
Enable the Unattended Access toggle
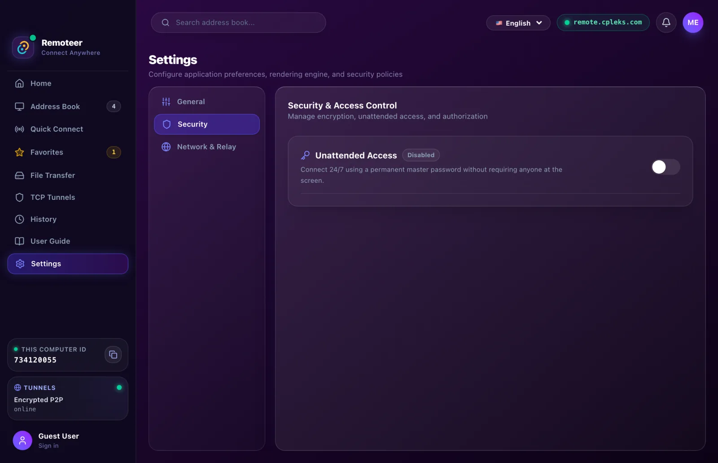point(665,167)
